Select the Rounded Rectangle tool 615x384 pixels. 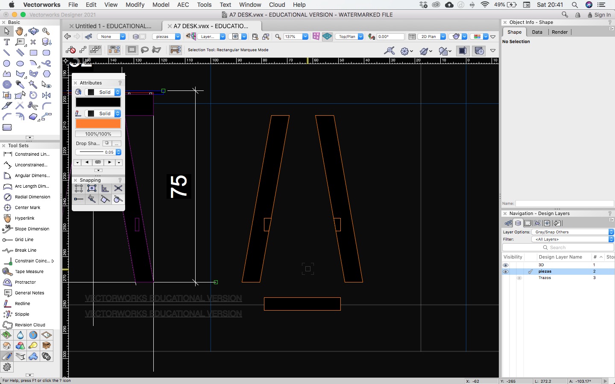pos(46,53)
